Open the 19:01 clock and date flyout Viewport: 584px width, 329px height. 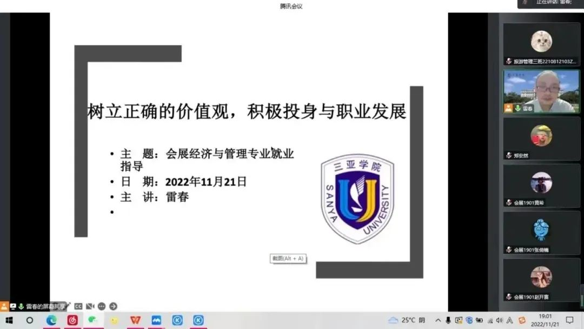pyautogui.click(x=545, y=320)
